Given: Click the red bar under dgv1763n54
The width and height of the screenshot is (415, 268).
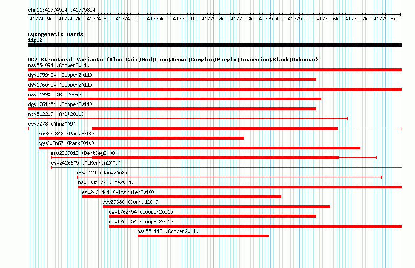Looking at the screenshot, I should point(256,226).
